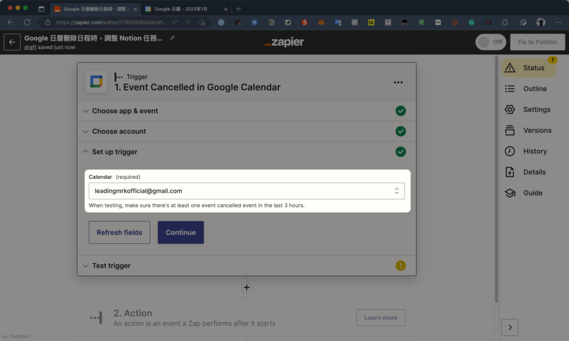Open the Notion web clipper extension icon
The width and height of the screenshot is (569, 341).
pos(271,22)
